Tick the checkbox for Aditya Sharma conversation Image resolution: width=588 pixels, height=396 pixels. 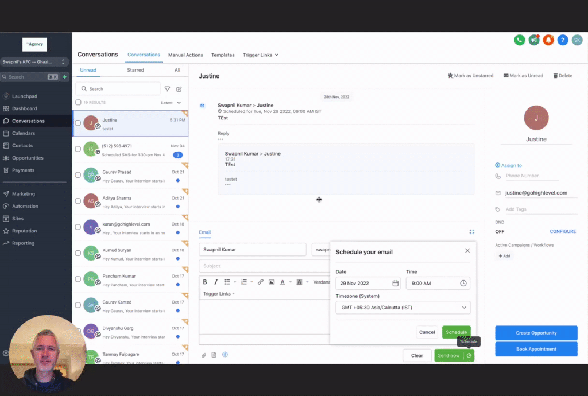coord(78,201)
